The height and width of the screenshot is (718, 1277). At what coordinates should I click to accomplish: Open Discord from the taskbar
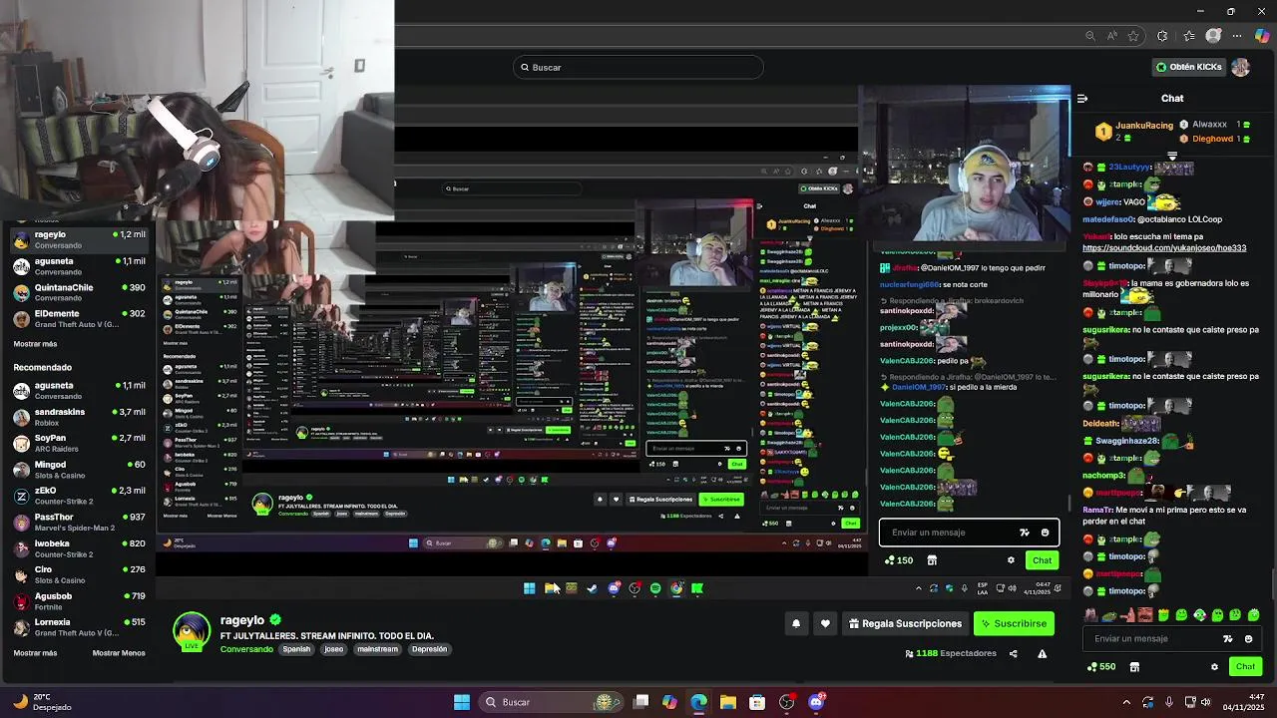click(816, 702)
